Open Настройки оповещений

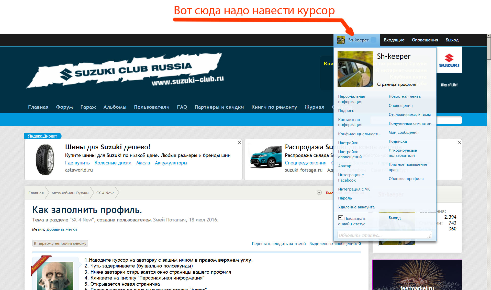coord(350,154)
